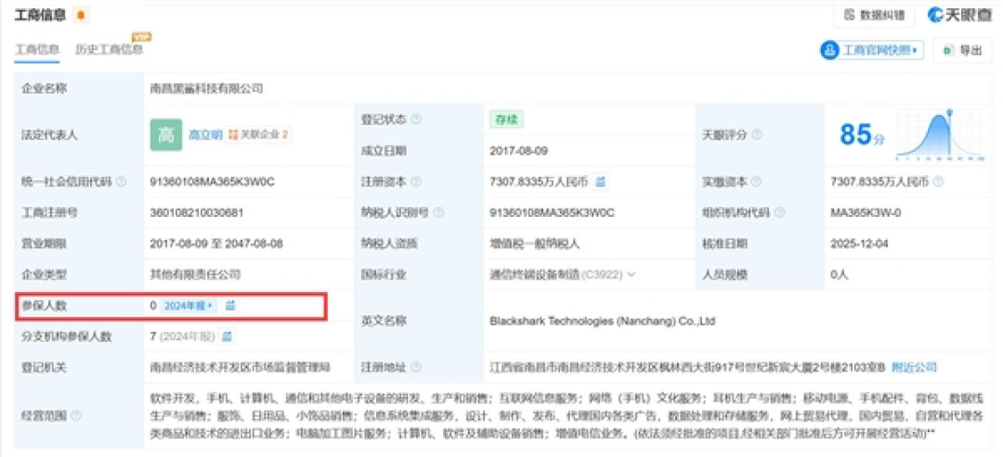This screenshot has width=1003, height=457.
Task: Click help icon next to 注册地址
Action: 416,368
